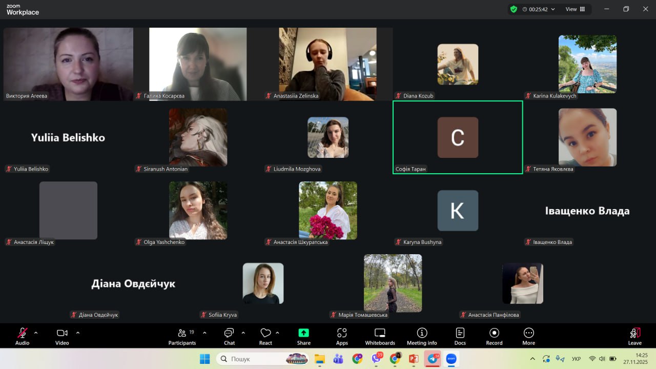Start screen Share
Viewport: 656px width, 369px height.
pyautogui.click(x=303, y=336)
